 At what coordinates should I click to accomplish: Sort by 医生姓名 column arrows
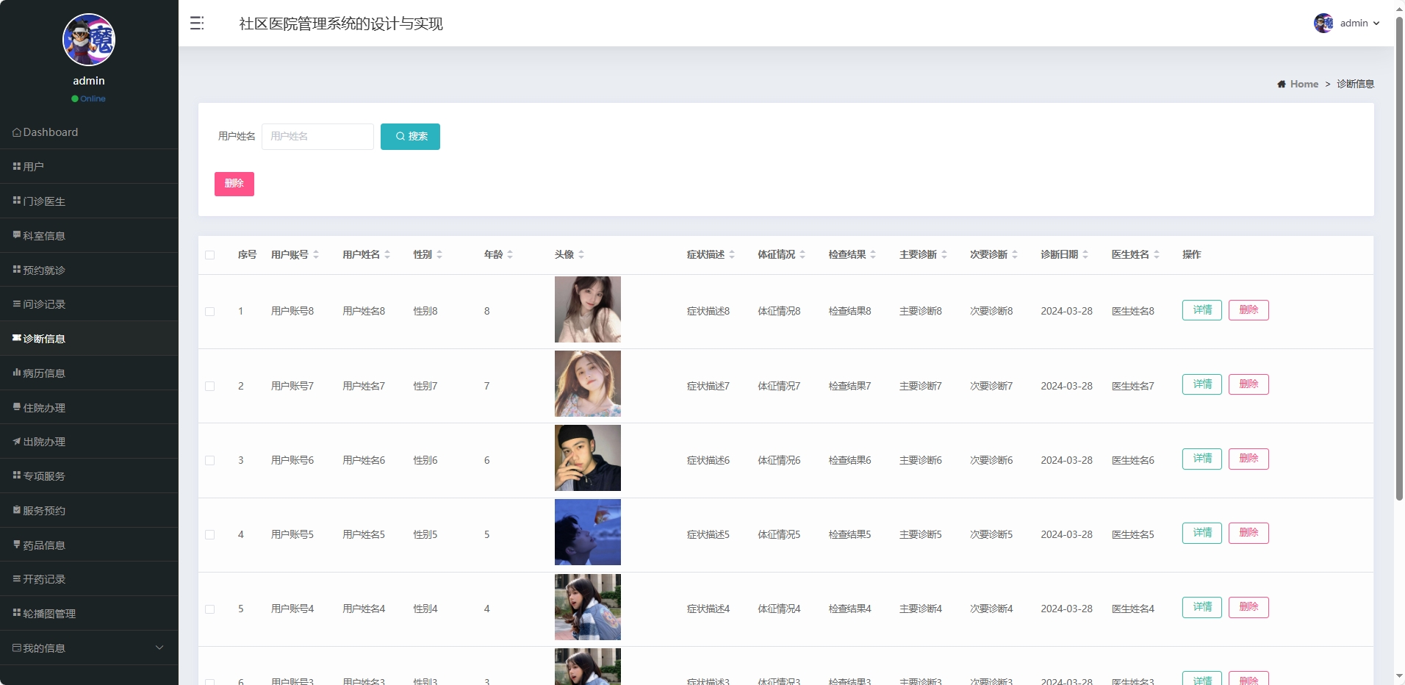point(1157,254)
